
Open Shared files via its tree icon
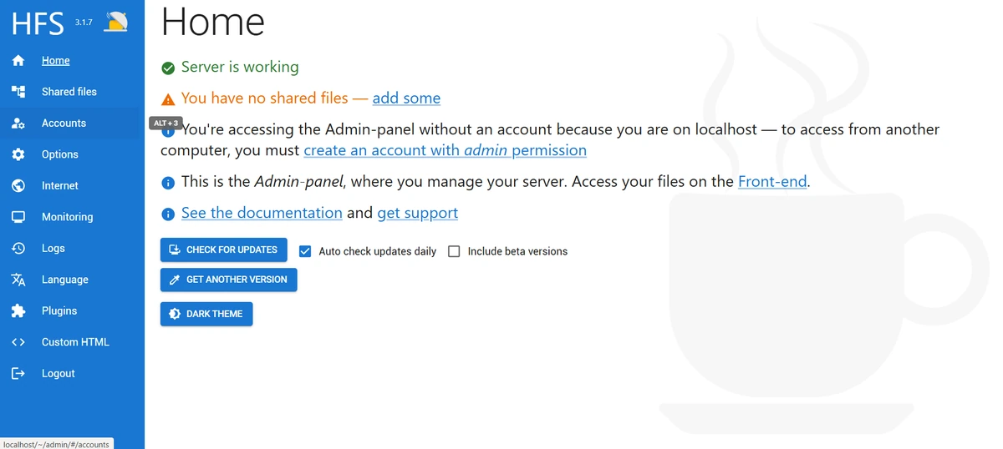18,92
